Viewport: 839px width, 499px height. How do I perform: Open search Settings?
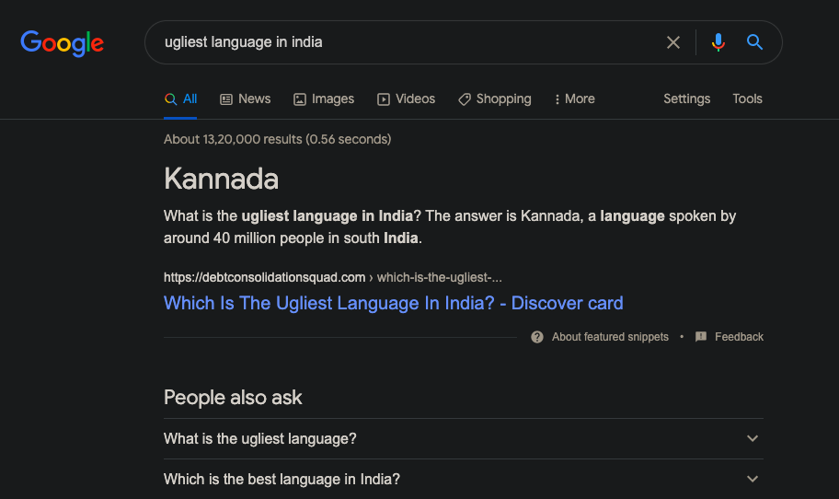click(x=686, y=99)
